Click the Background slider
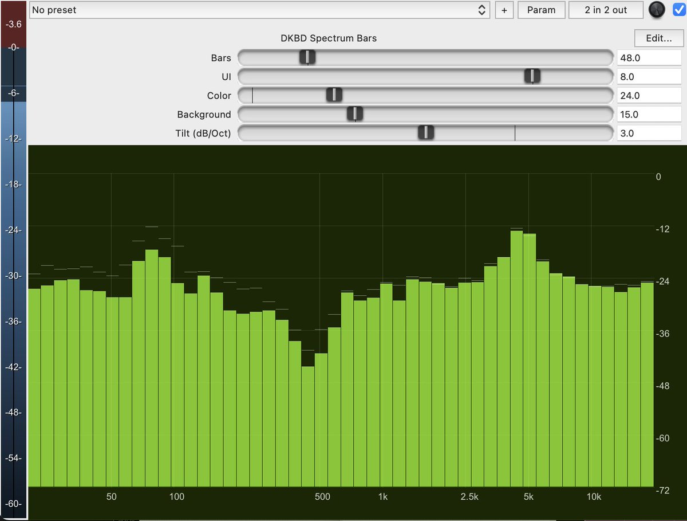 (x=425, y=114)
